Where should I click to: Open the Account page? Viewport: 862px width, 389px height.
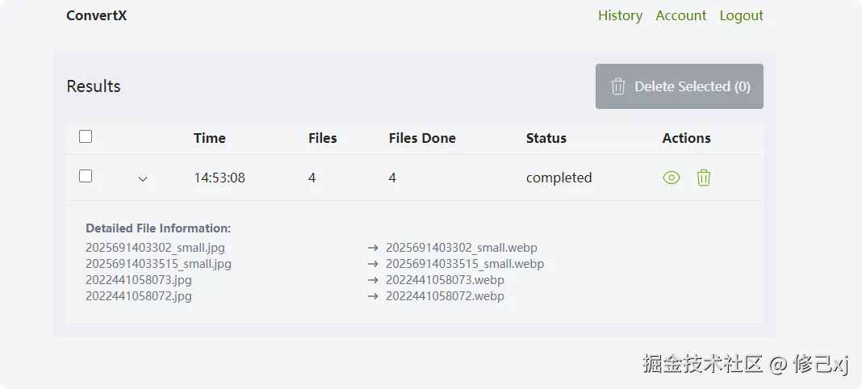click(680, 15)
